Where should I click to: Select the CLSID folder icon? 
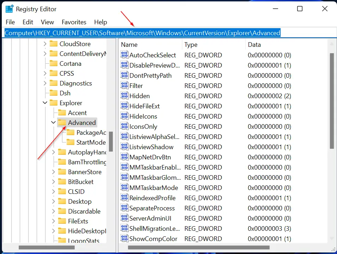pyautogui.click(x=62, y=191)
